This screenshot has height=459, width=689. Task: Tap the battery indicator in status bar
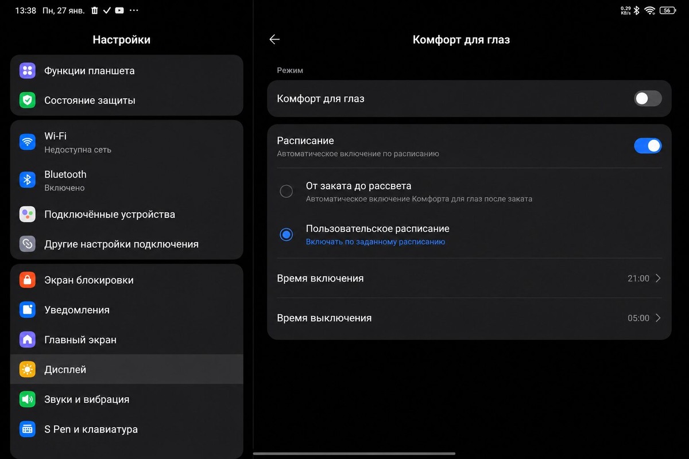pyautogui.click(x=667, y=10)
